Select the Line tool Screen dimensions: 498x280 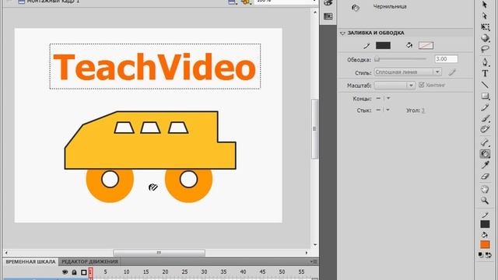point(485,85)
